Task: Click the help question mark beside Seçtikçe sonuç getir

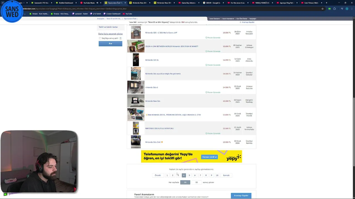Action: point(120,38)
